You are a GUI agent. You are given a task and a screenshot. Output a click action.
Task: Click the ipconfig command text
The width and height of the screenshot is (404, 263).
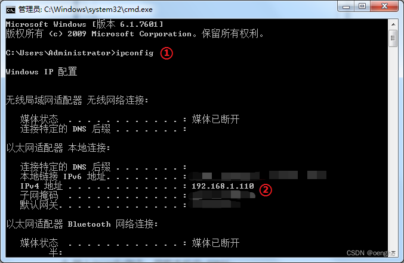point(134,53)
